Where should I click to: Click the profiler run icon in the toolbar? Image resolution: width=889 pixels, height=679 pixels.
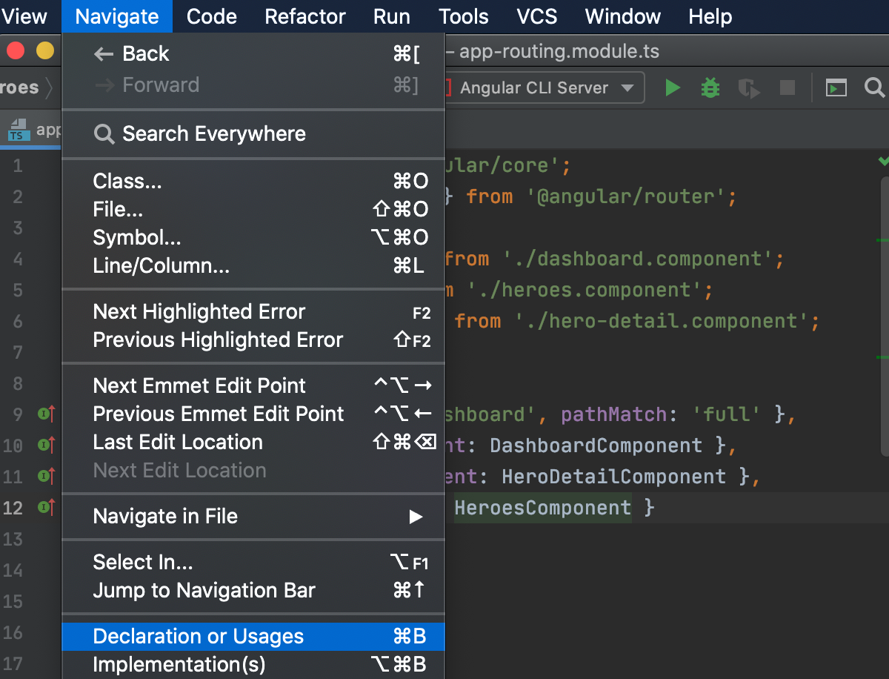coord(748,88)
